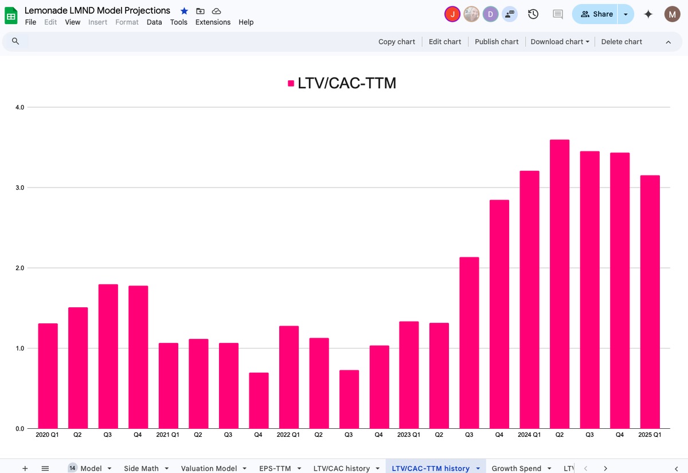688x473 pixels.
Task: Open the comments panel icon
Action: coord(557,14)
